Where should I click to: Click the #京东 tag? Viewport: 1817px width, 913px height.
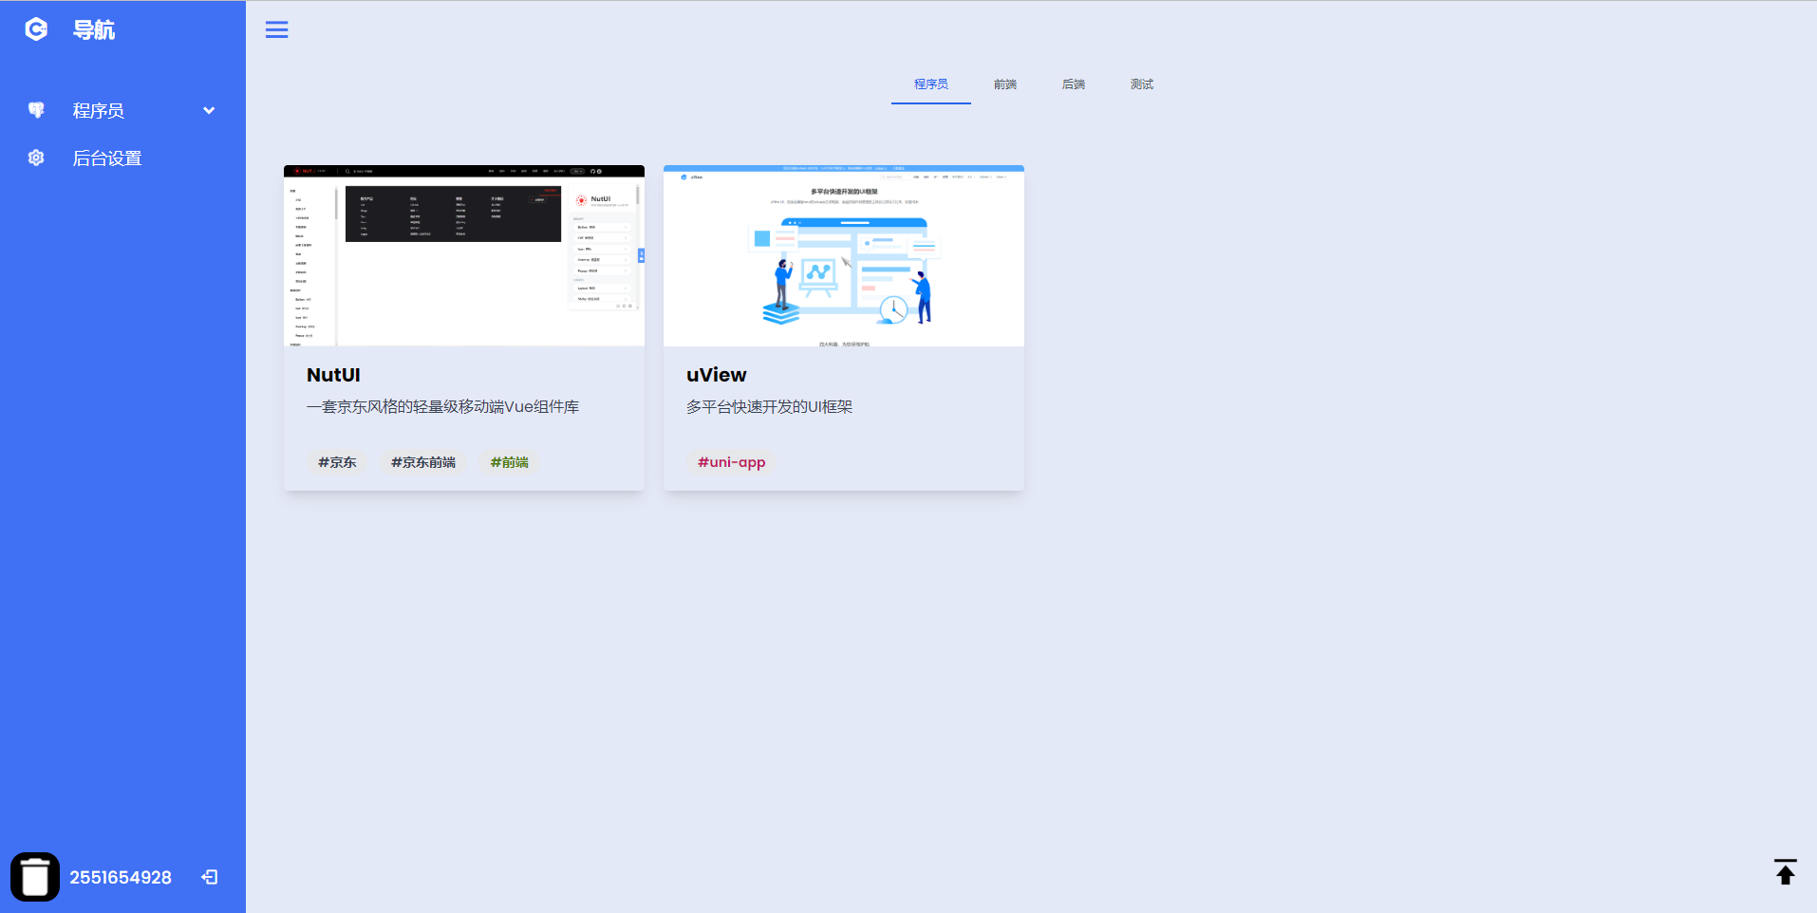[337, 462]
